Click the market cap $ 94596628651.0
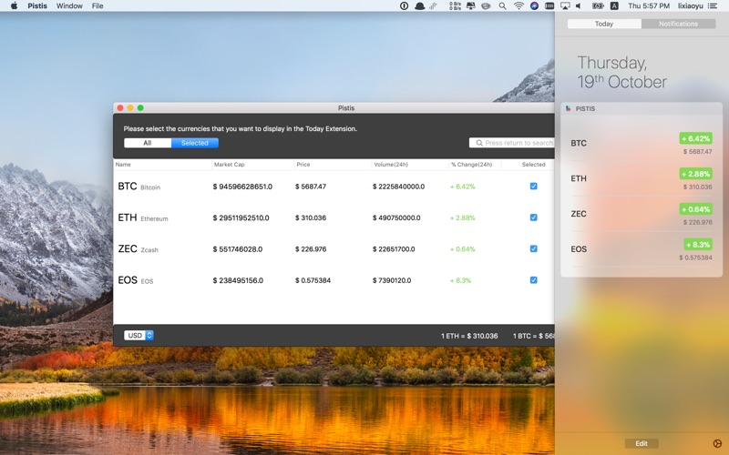The height and width of the screenshot is (455, 729). point(242,187)
